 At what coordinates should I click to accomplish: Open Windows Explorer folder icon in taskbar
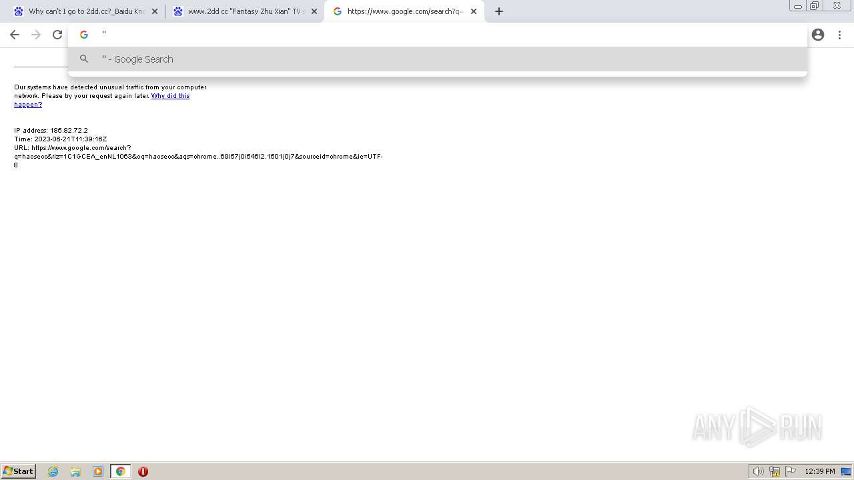(75, 471)
